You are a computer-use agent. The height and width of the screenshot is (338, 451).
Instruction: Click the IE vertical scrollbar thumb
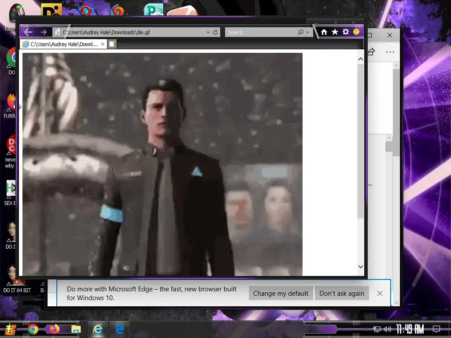tap(361, 141)
